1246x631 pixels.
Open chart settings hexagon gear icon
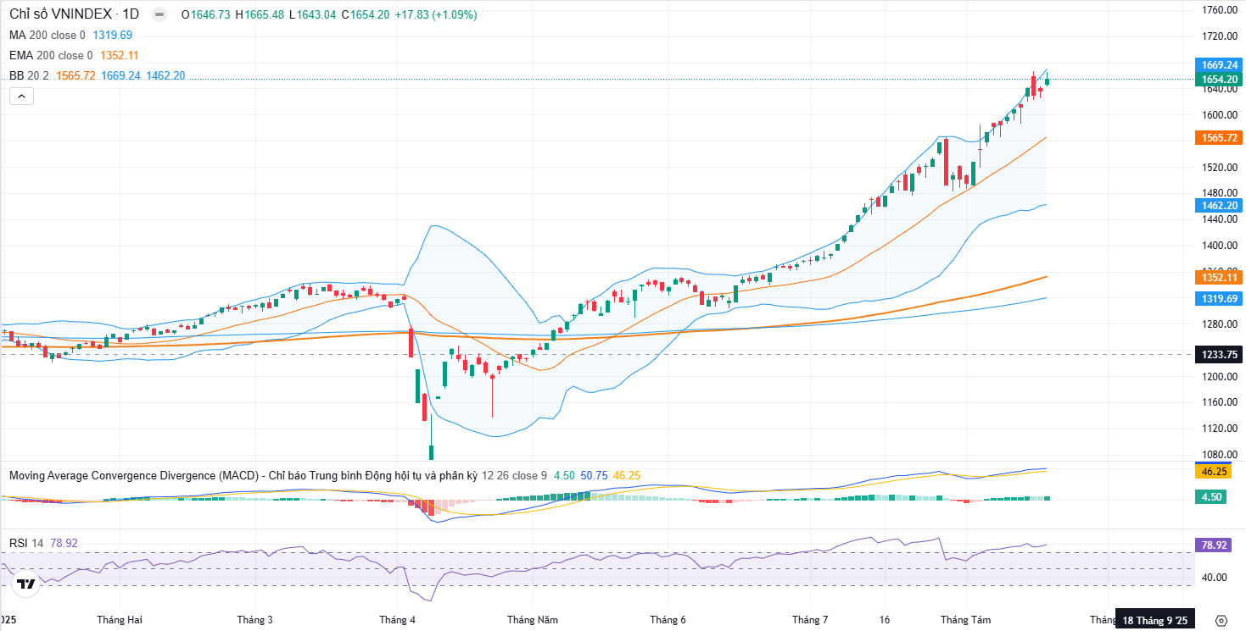pyautogui.click(x=1221, y=620)
